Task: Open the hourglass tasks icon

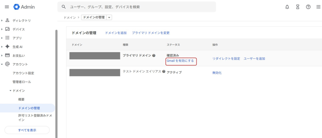Action: [297, 7]
